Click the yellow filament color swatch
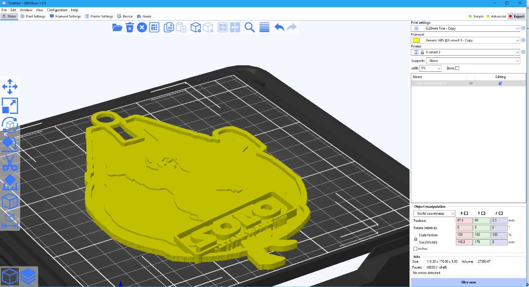 [x=416, y=40]
